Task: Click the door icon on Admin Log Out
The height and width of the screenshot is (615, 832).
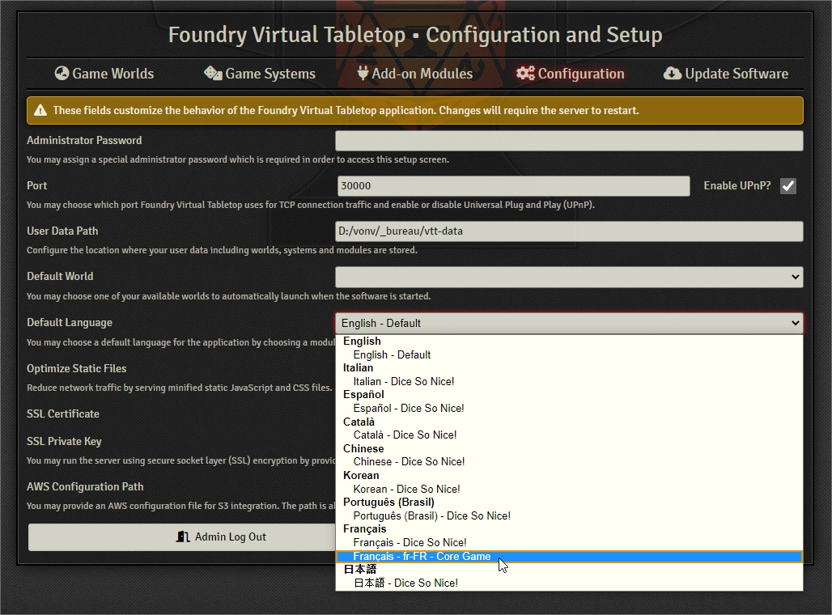Action: point(183,537)
